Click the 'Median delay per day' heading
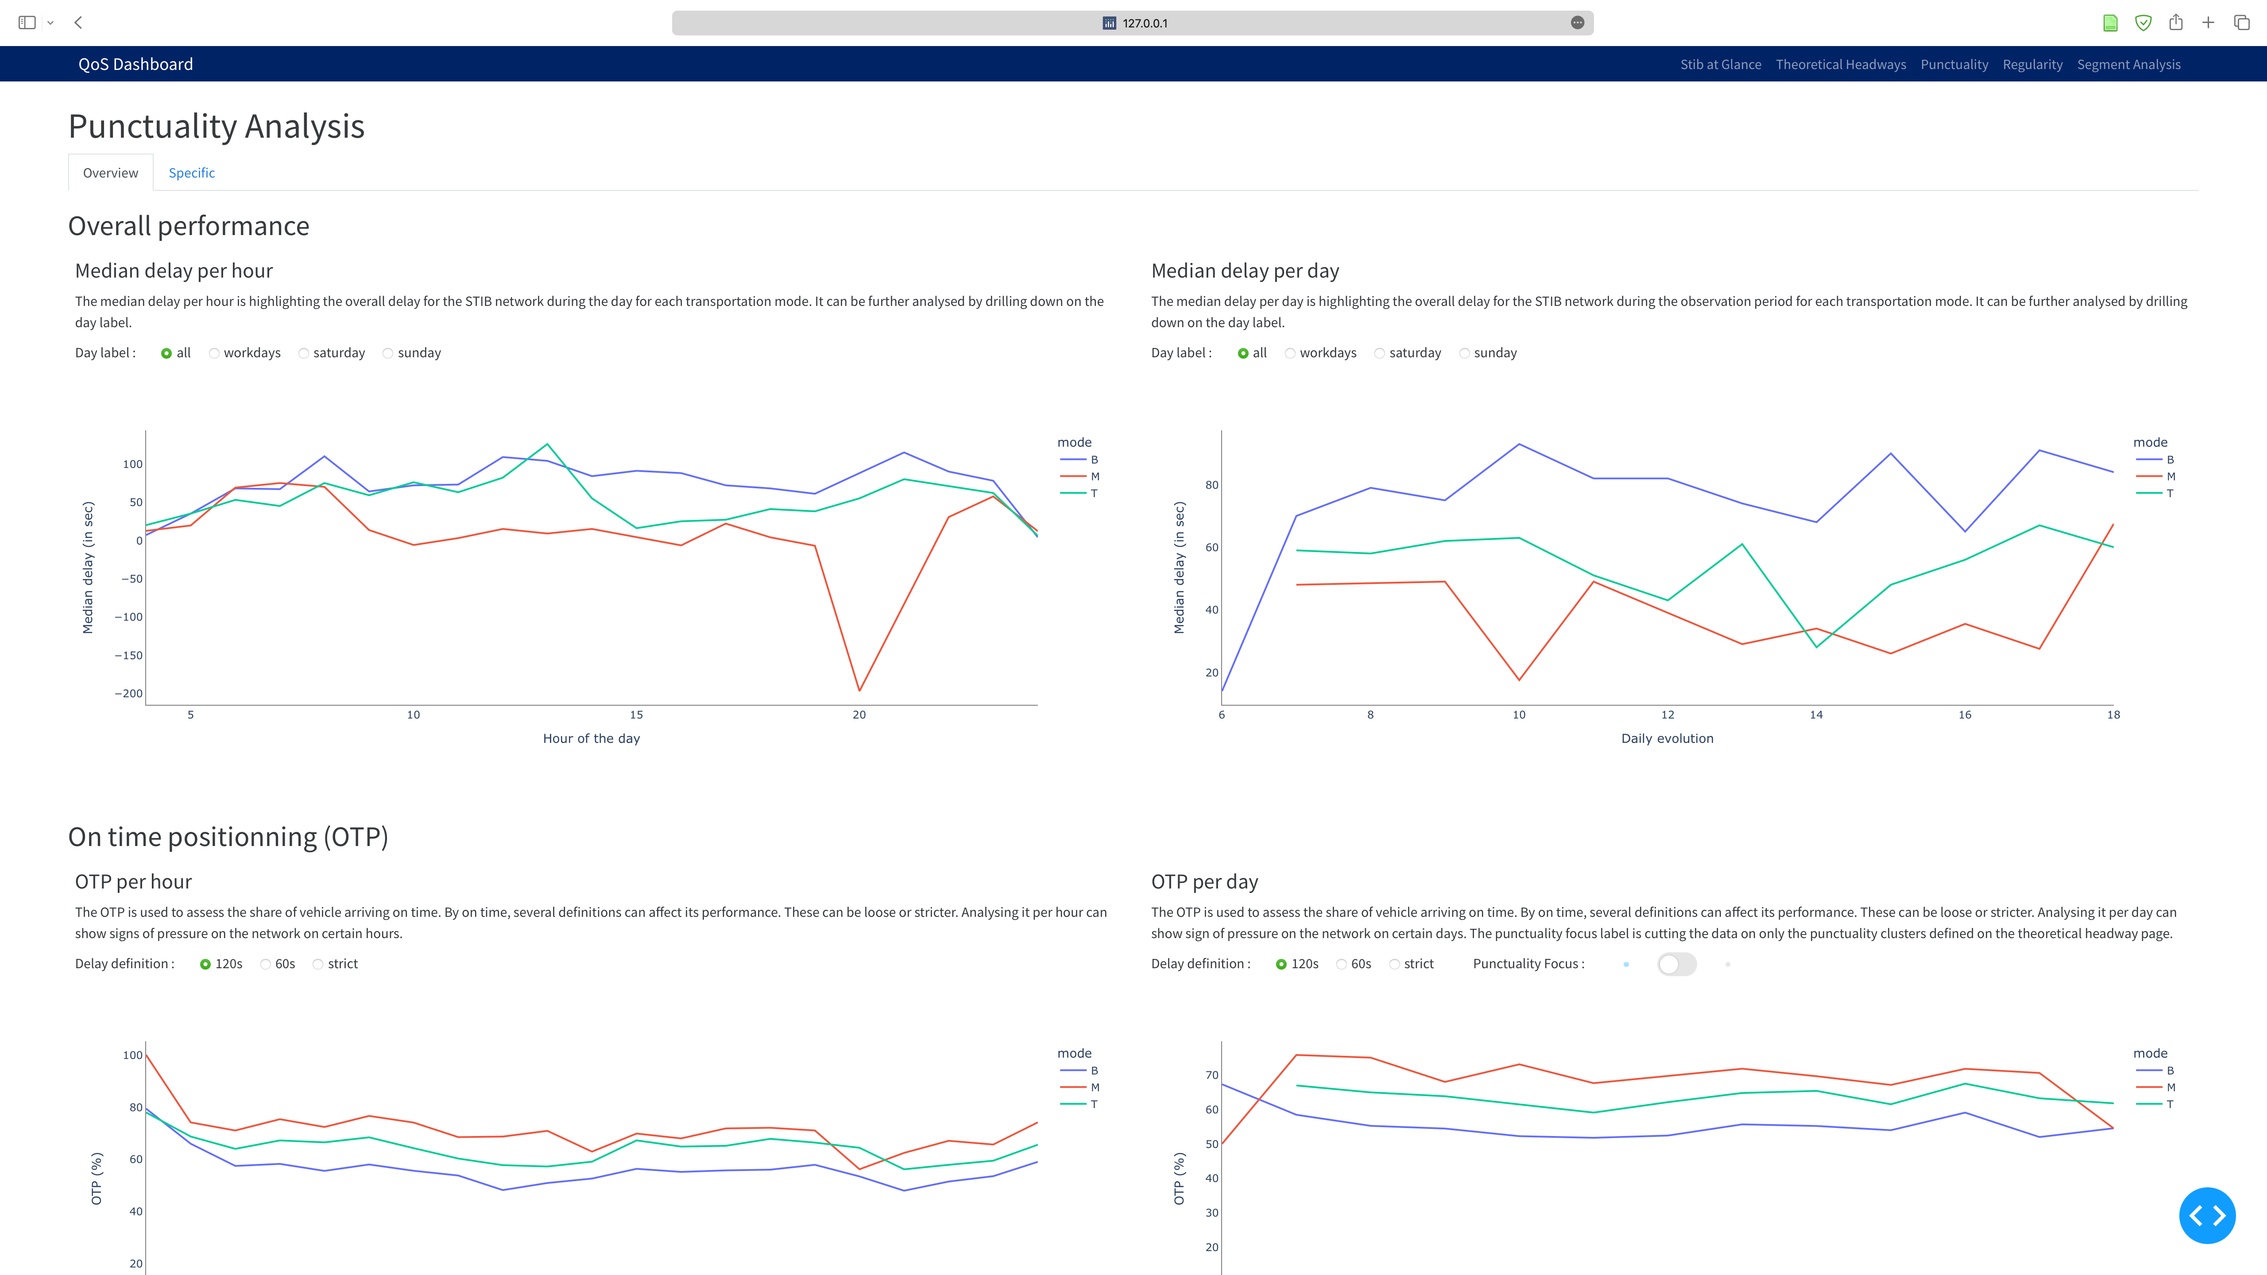The image size is (2267, 1275). click(1245, 271)
